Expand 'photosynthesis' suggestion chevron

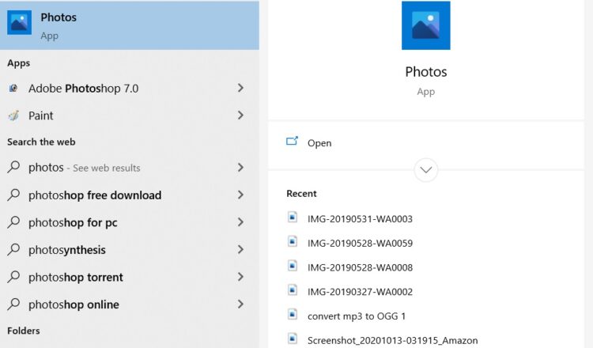[x=240, y=249]
